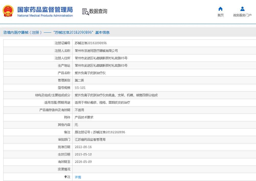
Task: Click the expiry date 2028-05-09
Action: 83,162
